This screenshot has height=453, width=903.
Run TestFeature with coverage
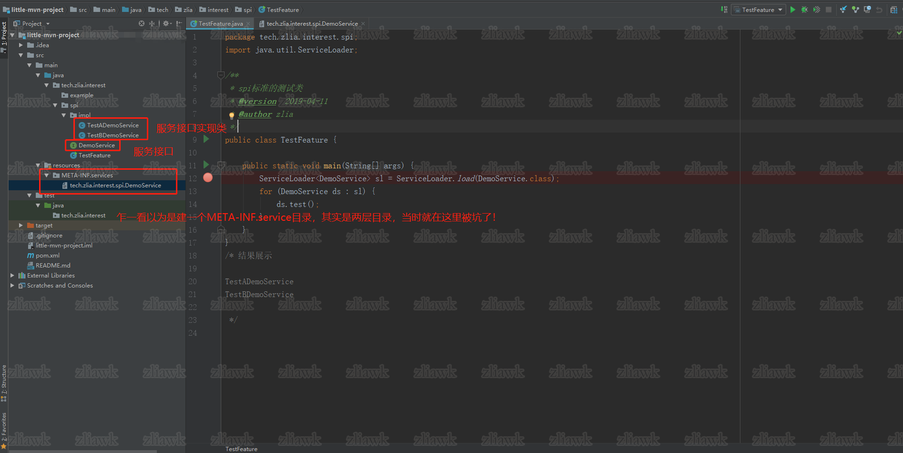tap(816, 10)
